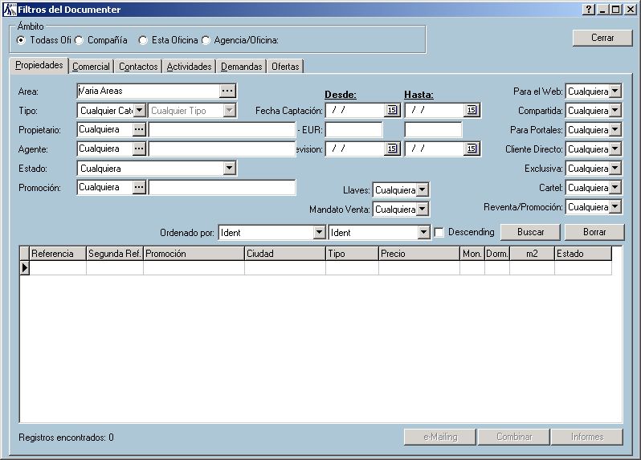Click the Precio column header
This screenshot has width=641, height=460.
(419, 254)
